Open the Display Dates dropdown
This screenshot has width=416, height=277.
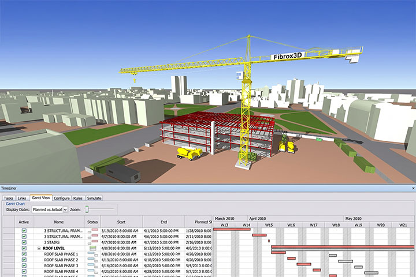[x=65, y=209]
